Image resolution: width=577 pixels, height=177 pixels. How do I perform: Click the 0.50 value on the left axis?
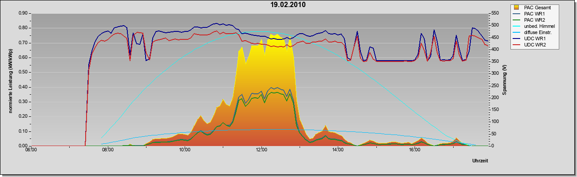coord(23,72)
